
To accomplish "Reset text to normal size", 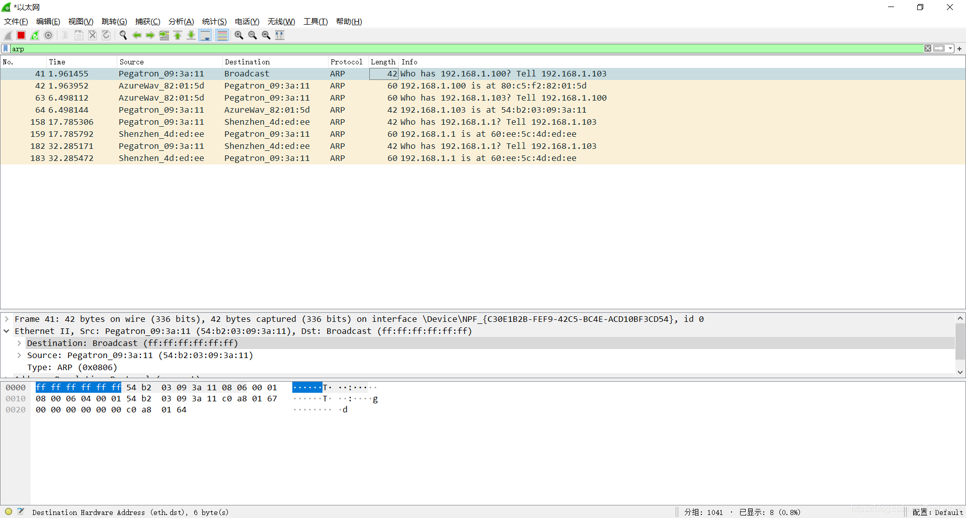I will [266, 35].
